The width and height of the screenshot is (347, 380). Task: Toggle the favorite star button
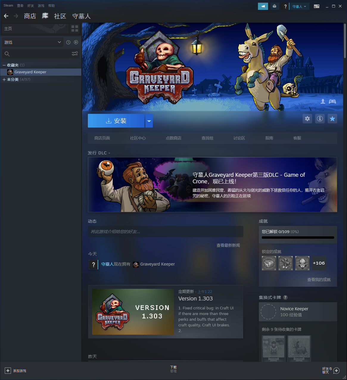332,119
